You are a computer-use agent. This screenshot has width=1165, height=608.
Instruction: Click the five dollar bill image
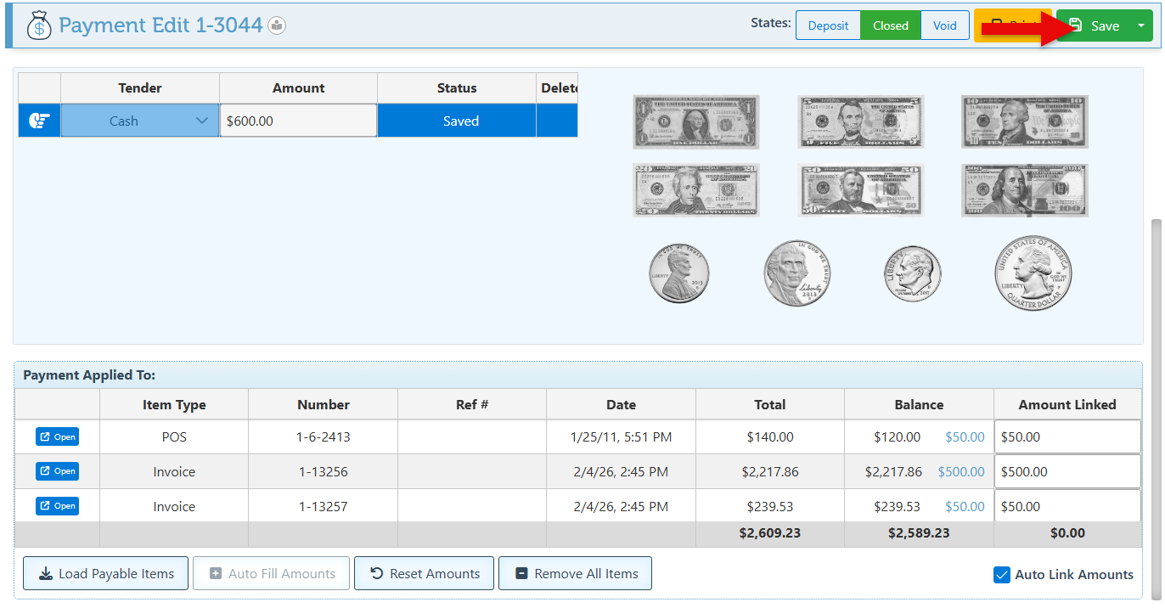point(860,121)
